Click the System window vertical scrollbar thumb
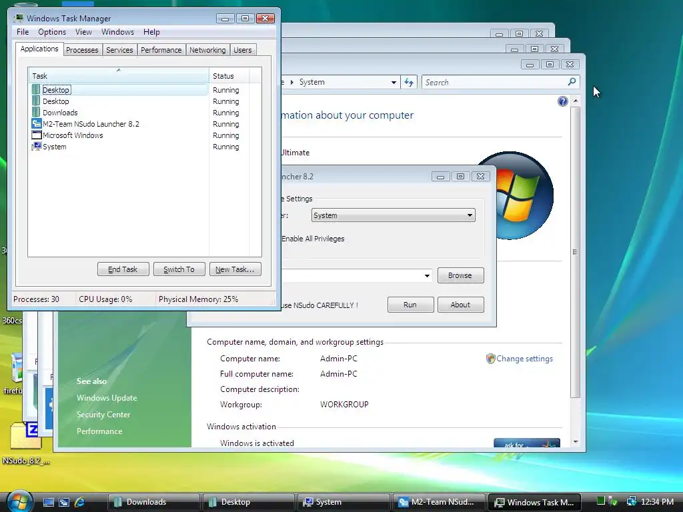 [x=575, y=251]
